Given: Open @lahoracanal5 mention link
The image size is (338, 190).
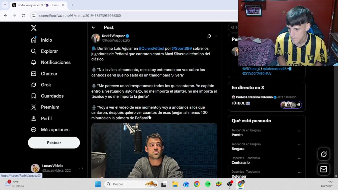Looking at the screenshot, I should (x=275, y=69).
